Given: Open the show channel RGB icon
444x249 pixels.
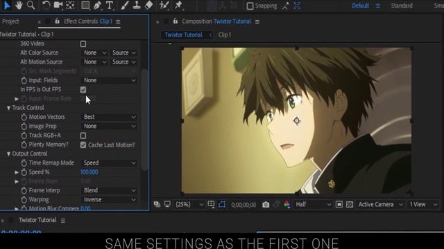Looking at the screenshot, I should click(x=287, y=205).
